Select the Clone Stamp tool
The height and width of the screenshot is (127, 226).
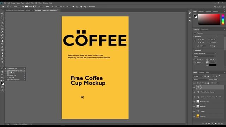2,41
